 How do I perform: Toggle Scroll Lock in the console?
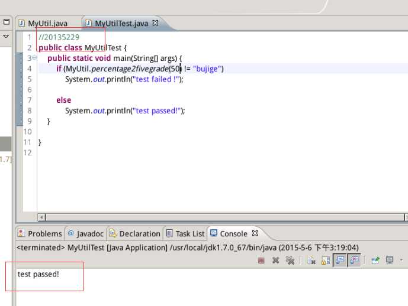pyautogui.click(x=326, y=261)
